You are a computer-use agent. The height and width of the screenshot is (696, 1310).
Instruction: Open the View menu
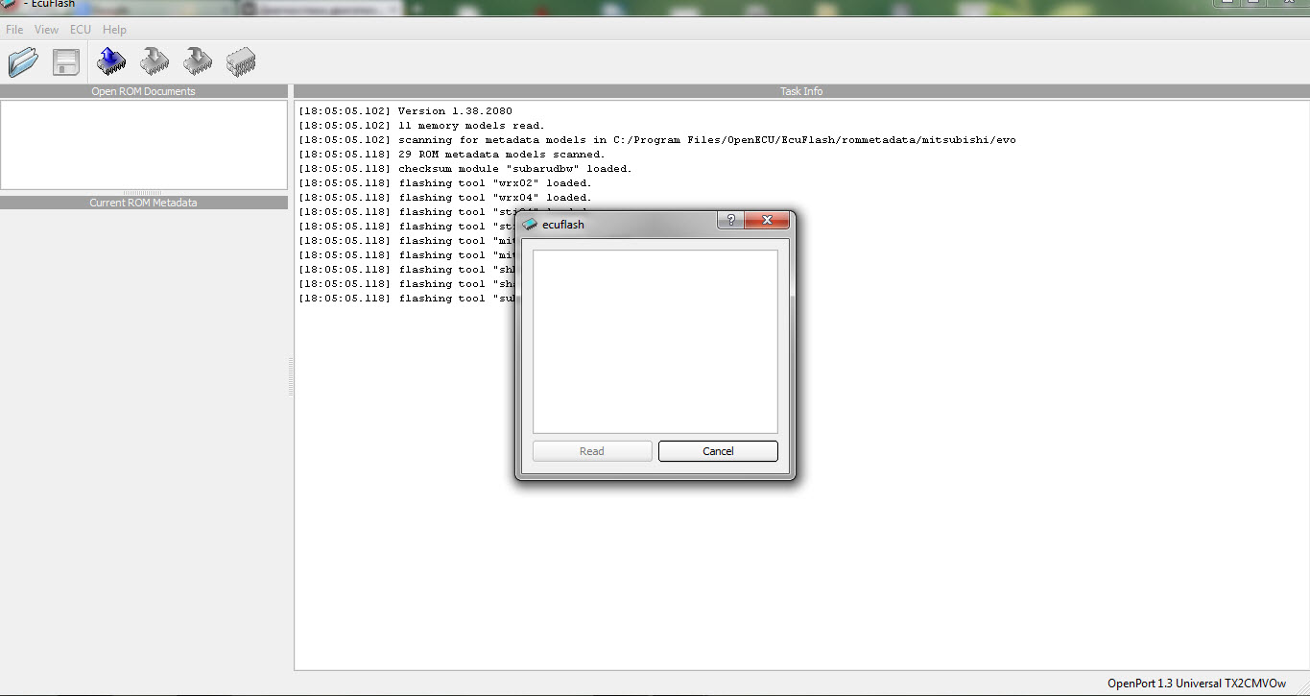click(x=46, y=30)
